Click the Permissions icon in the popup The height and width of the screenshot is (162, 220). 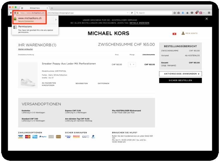[15, 27]
